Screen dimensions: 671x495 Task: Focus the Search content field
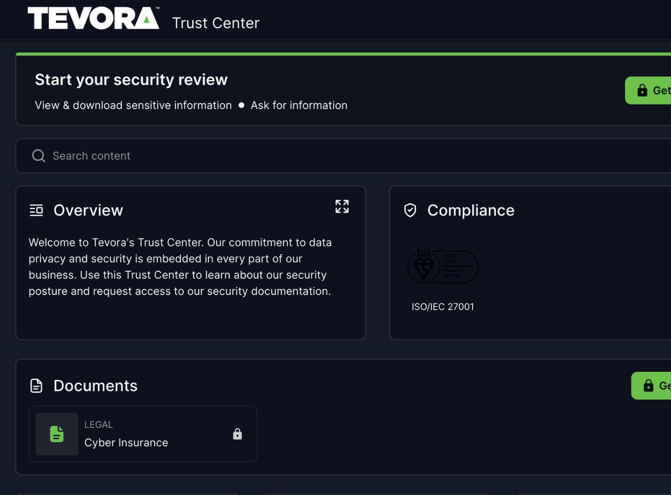pyautogui.click(x=343, y=156)
